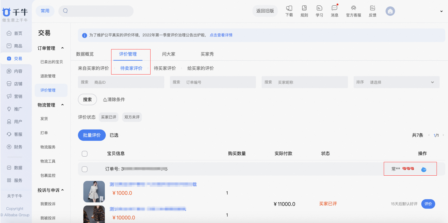Open 交易 in sidebar
The image size is (448, 223).
(x=15, y=59)
